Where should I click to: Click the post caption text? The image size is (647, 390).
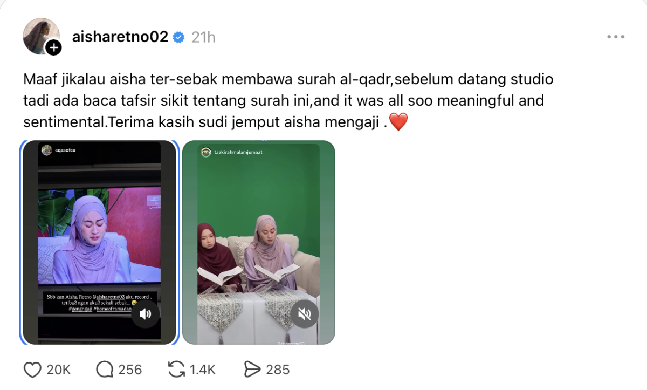(288, 101)
